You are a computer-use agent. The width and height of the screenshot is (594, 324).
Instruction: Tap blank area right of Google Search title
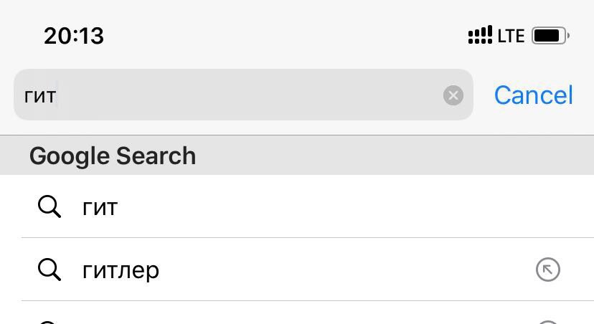[x=394, y=155]
